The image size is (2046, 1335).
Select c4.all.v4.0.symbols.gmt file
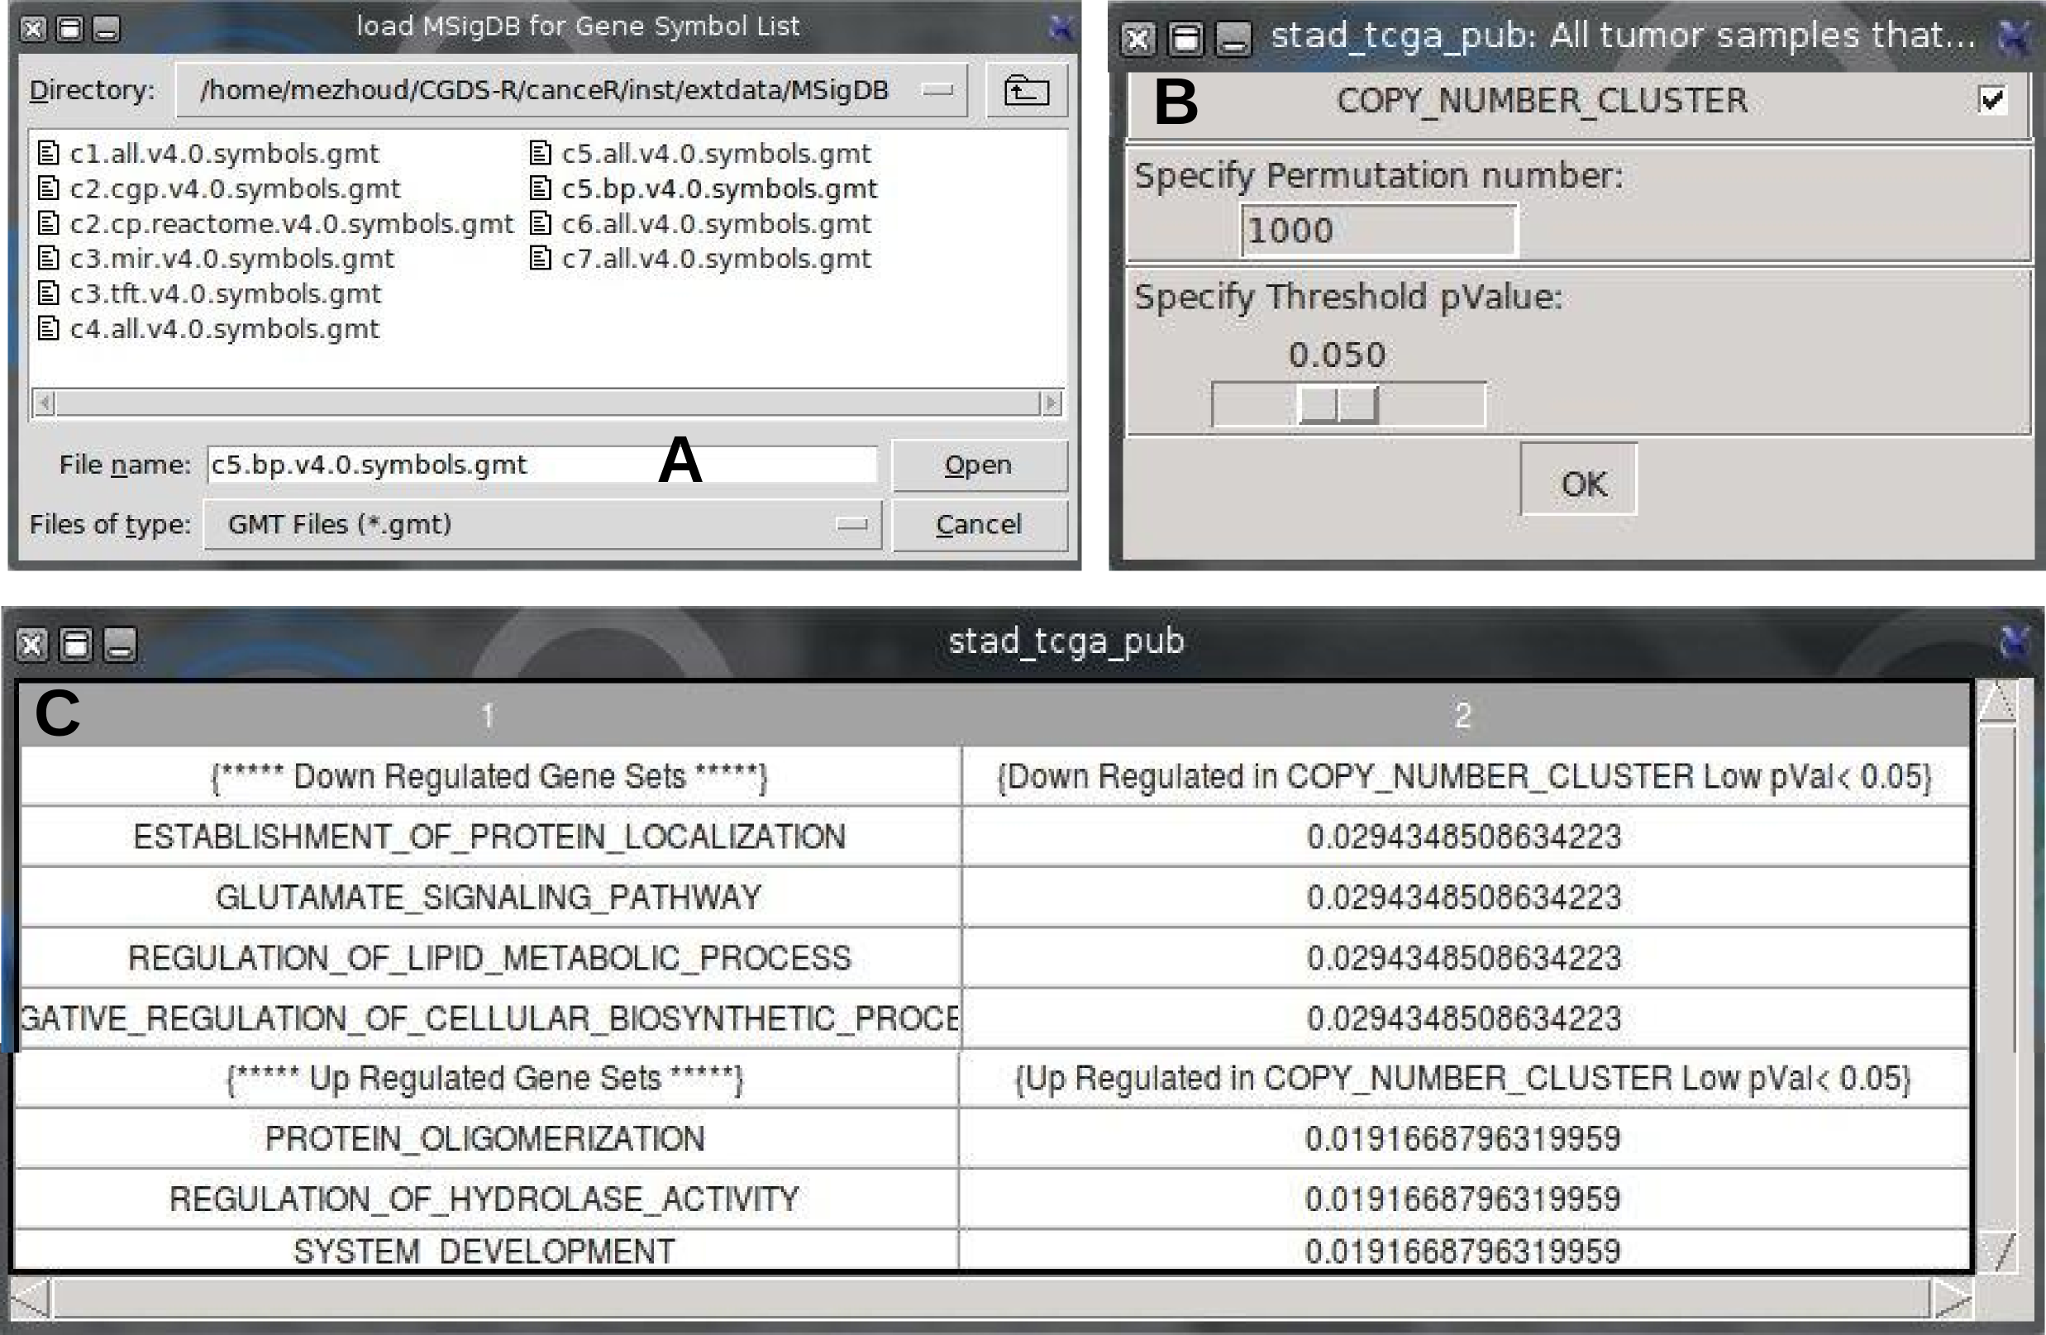(223, 329)
